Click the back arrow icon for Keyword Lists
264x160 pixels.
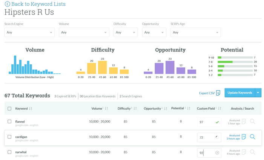click(7, 4)
